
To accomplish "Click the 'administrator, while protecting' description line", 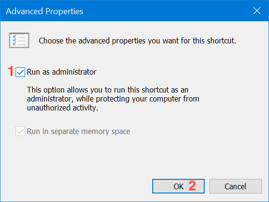I will (x=113, y=99).
